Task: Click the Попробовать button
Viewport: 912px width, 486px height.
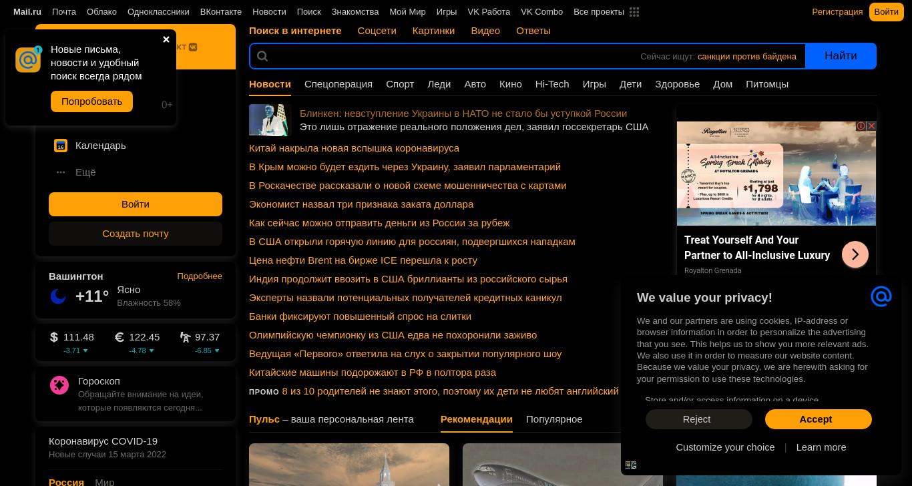Action: click(91, 101)
